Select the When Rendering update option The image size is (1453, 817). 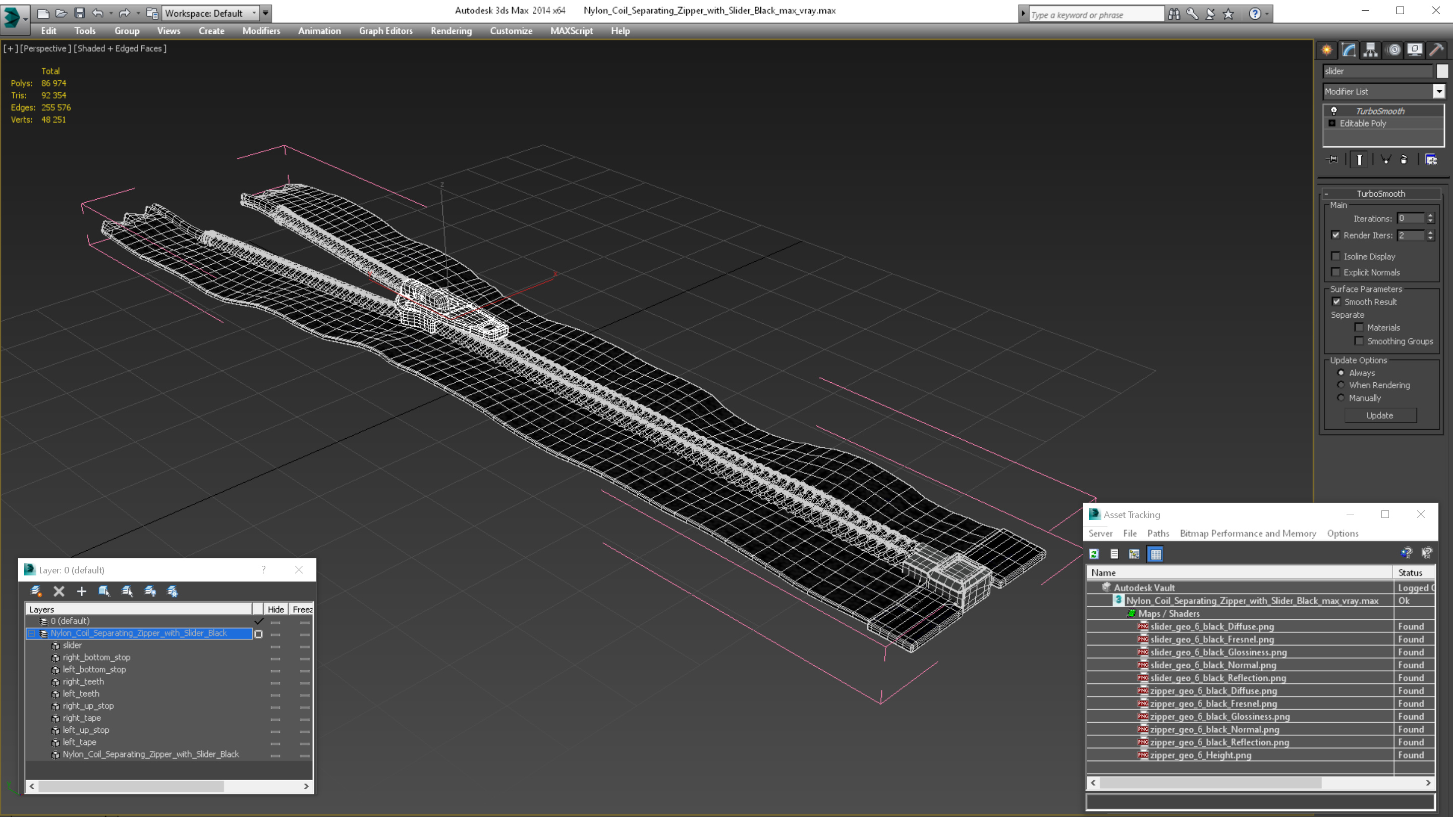pyautogui.click(x=1341, y=385)
